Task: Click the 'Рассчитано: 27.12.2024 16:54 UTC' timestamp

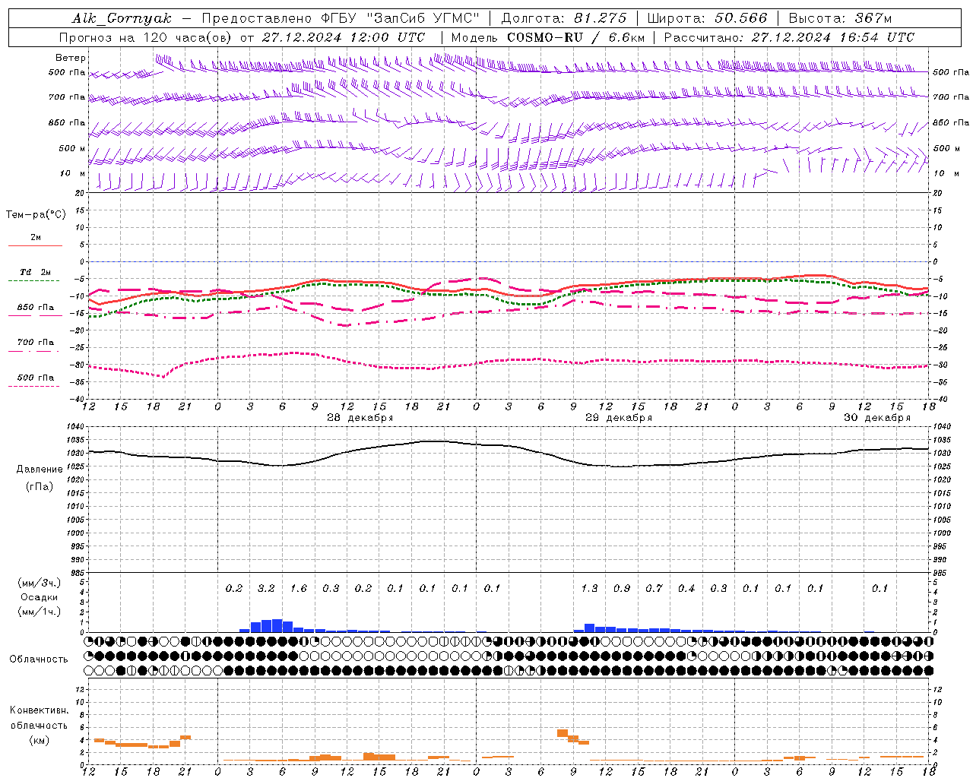Action: tap(789, 37)
